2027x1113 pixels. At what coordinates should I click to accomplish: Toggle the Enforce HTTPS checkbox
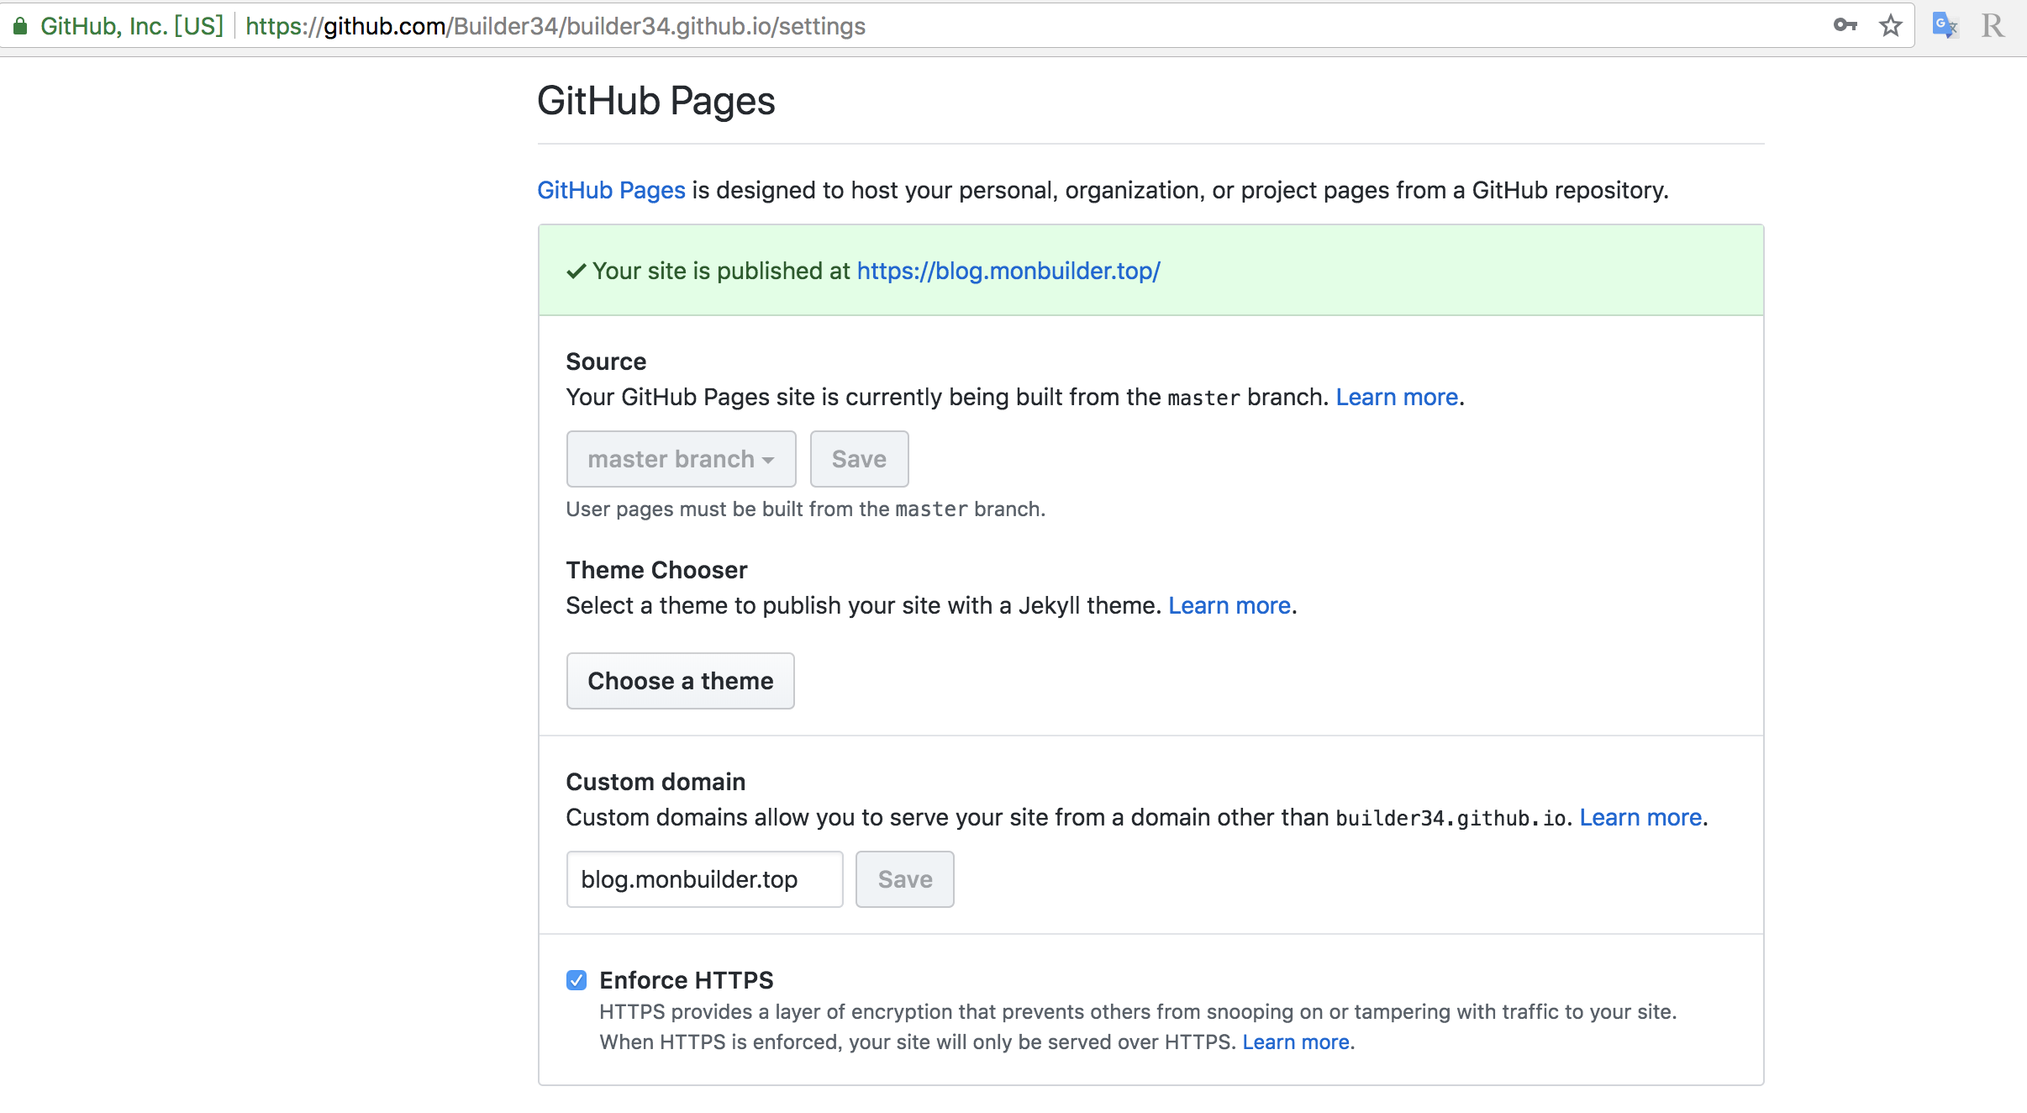click(577, 980)
